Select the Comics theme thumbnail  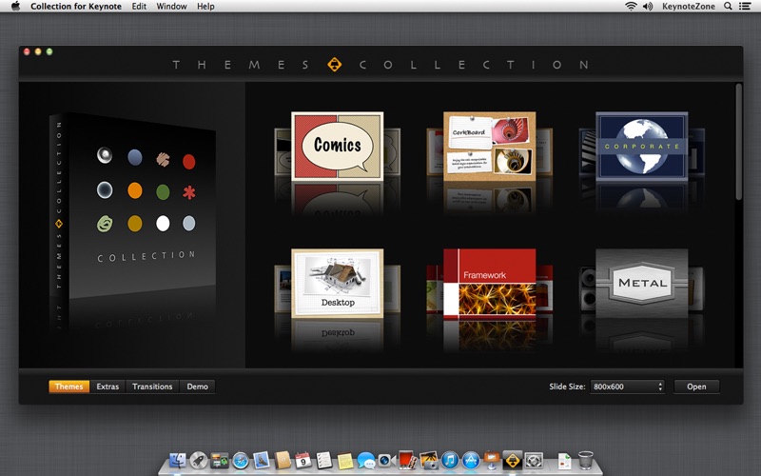[x=338, y=147]
